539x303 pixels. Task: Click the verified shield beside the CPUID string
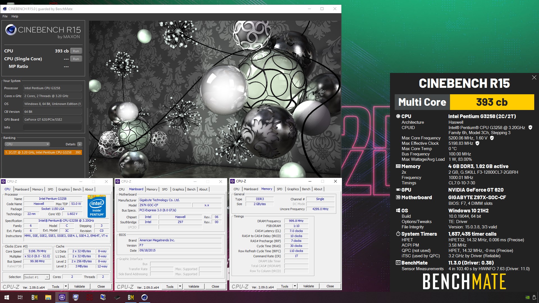(x=530, y=127)
